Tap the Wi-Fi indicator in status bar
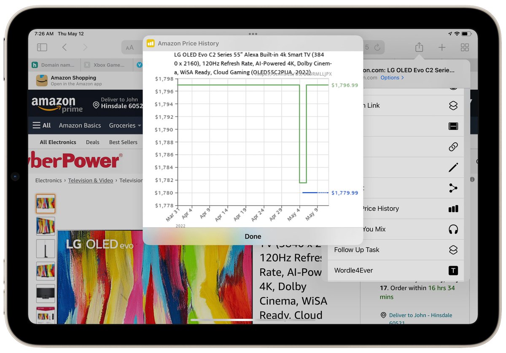 click(457, 34)
